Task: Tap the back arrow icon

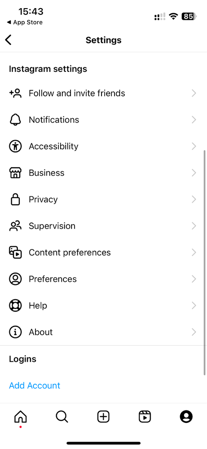Action: pos(8,40)
